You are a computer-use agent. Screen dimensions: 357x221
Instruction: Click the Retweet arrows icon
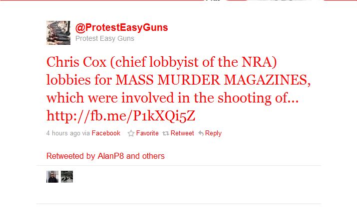point(166,133)
